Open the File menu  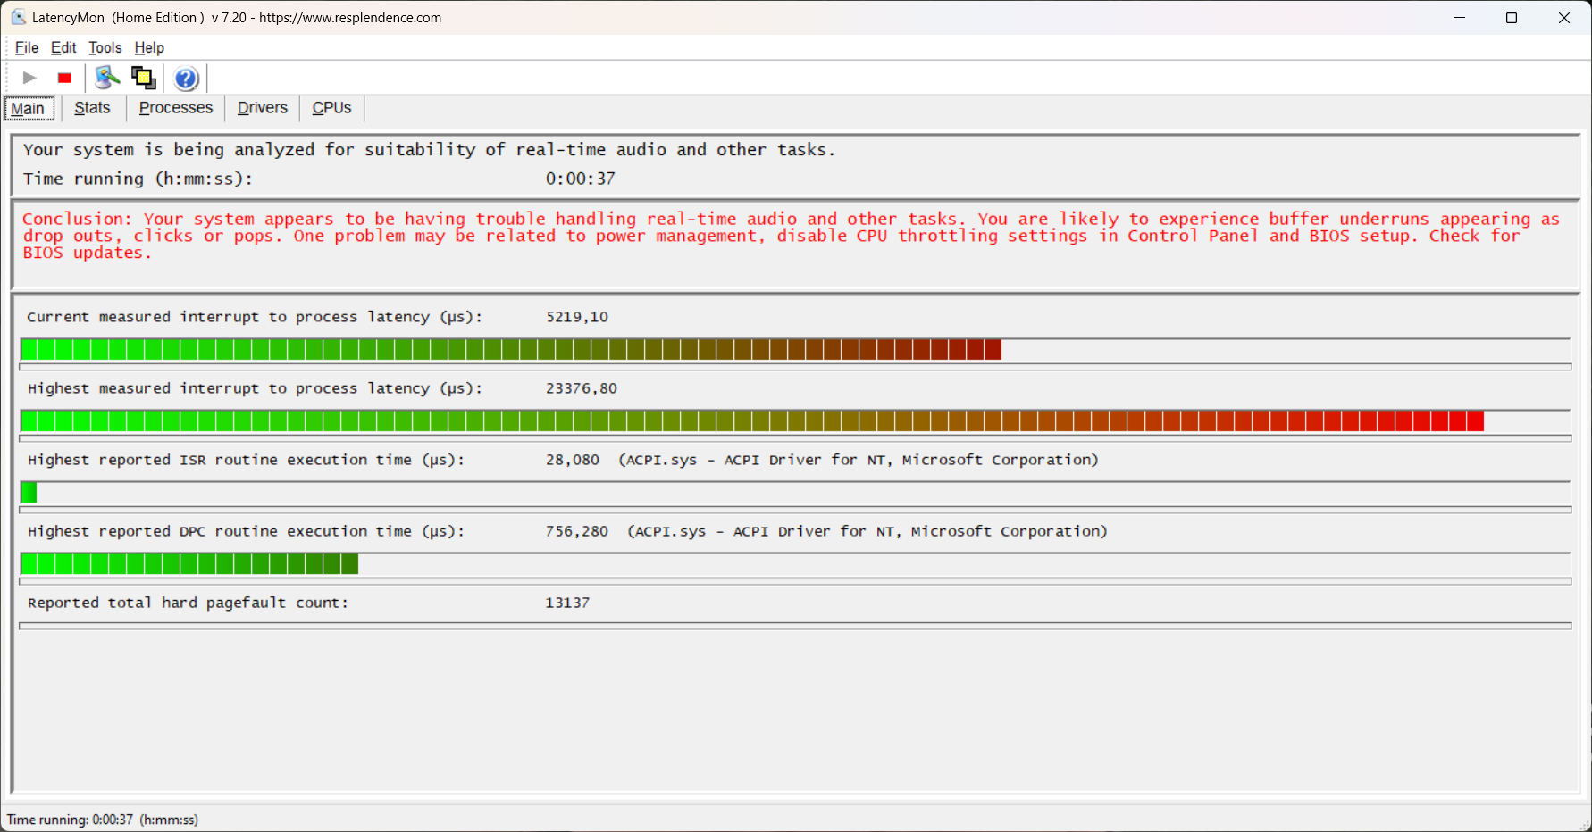coord(27,48)
